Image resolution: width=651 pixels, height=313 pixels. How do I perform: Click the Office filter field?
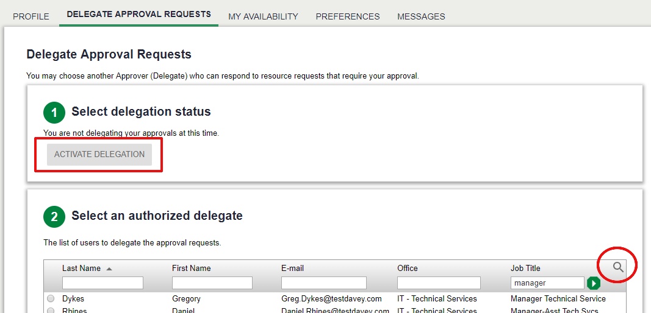tap(439, 283)
